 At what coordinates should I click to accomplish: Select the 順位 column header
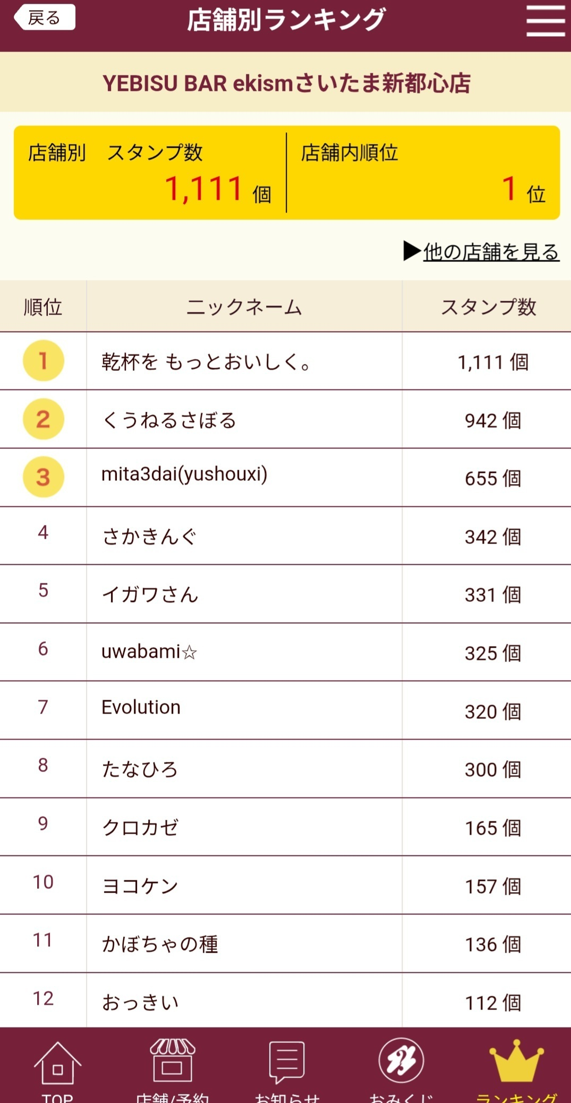click(43, 307)
